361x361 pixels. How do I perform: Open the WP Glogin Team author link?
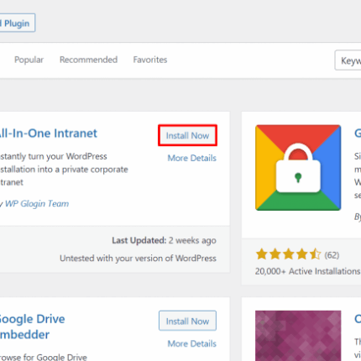37,203
